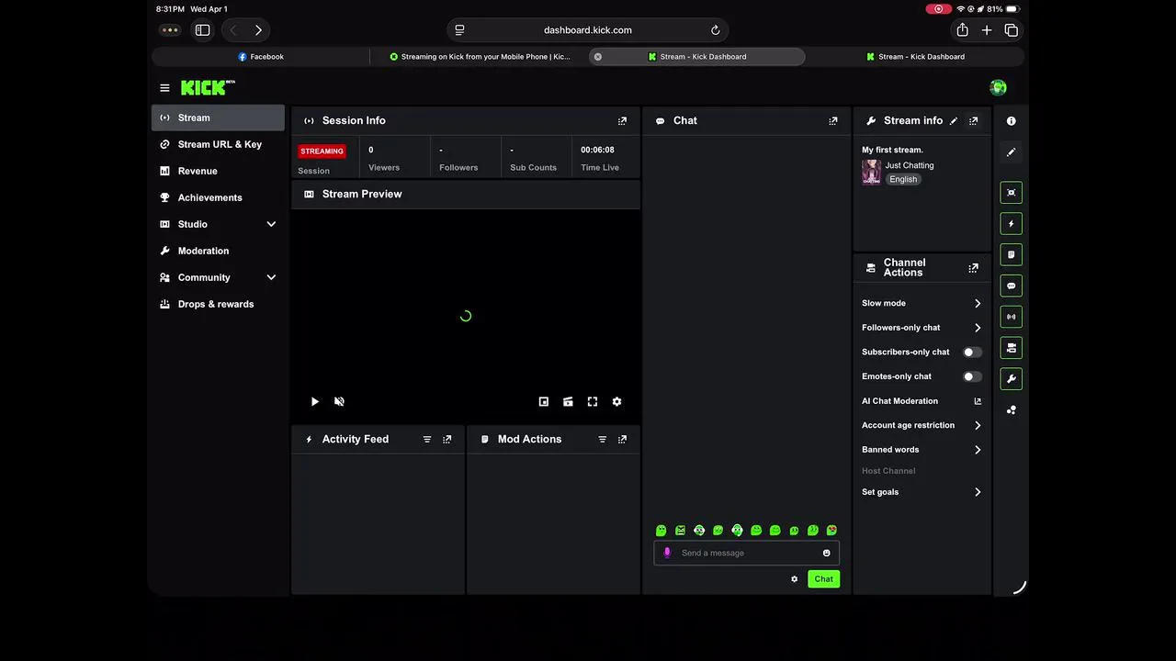
Task: Enable Subscribers-only chat
Action: [972, 353]
